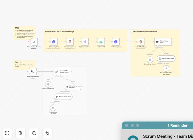Open the Split out into items node
193x140 pixels.
[x=85, y=42]
